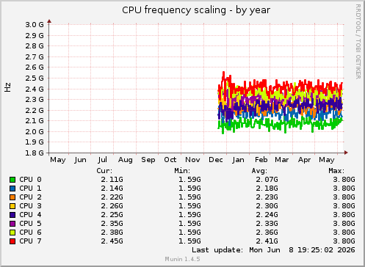The height and width of the screenshot is (267, 365).
Task: Click CPU 1 current value '2.14G'
Action: [x=112, y=189]
